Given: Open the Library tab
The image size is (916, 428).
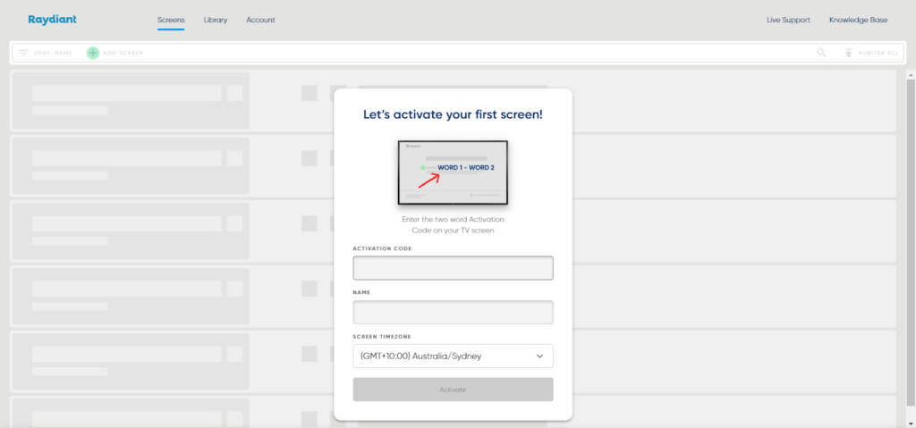Looking at the screenshot, I should (x=216, y=20).
